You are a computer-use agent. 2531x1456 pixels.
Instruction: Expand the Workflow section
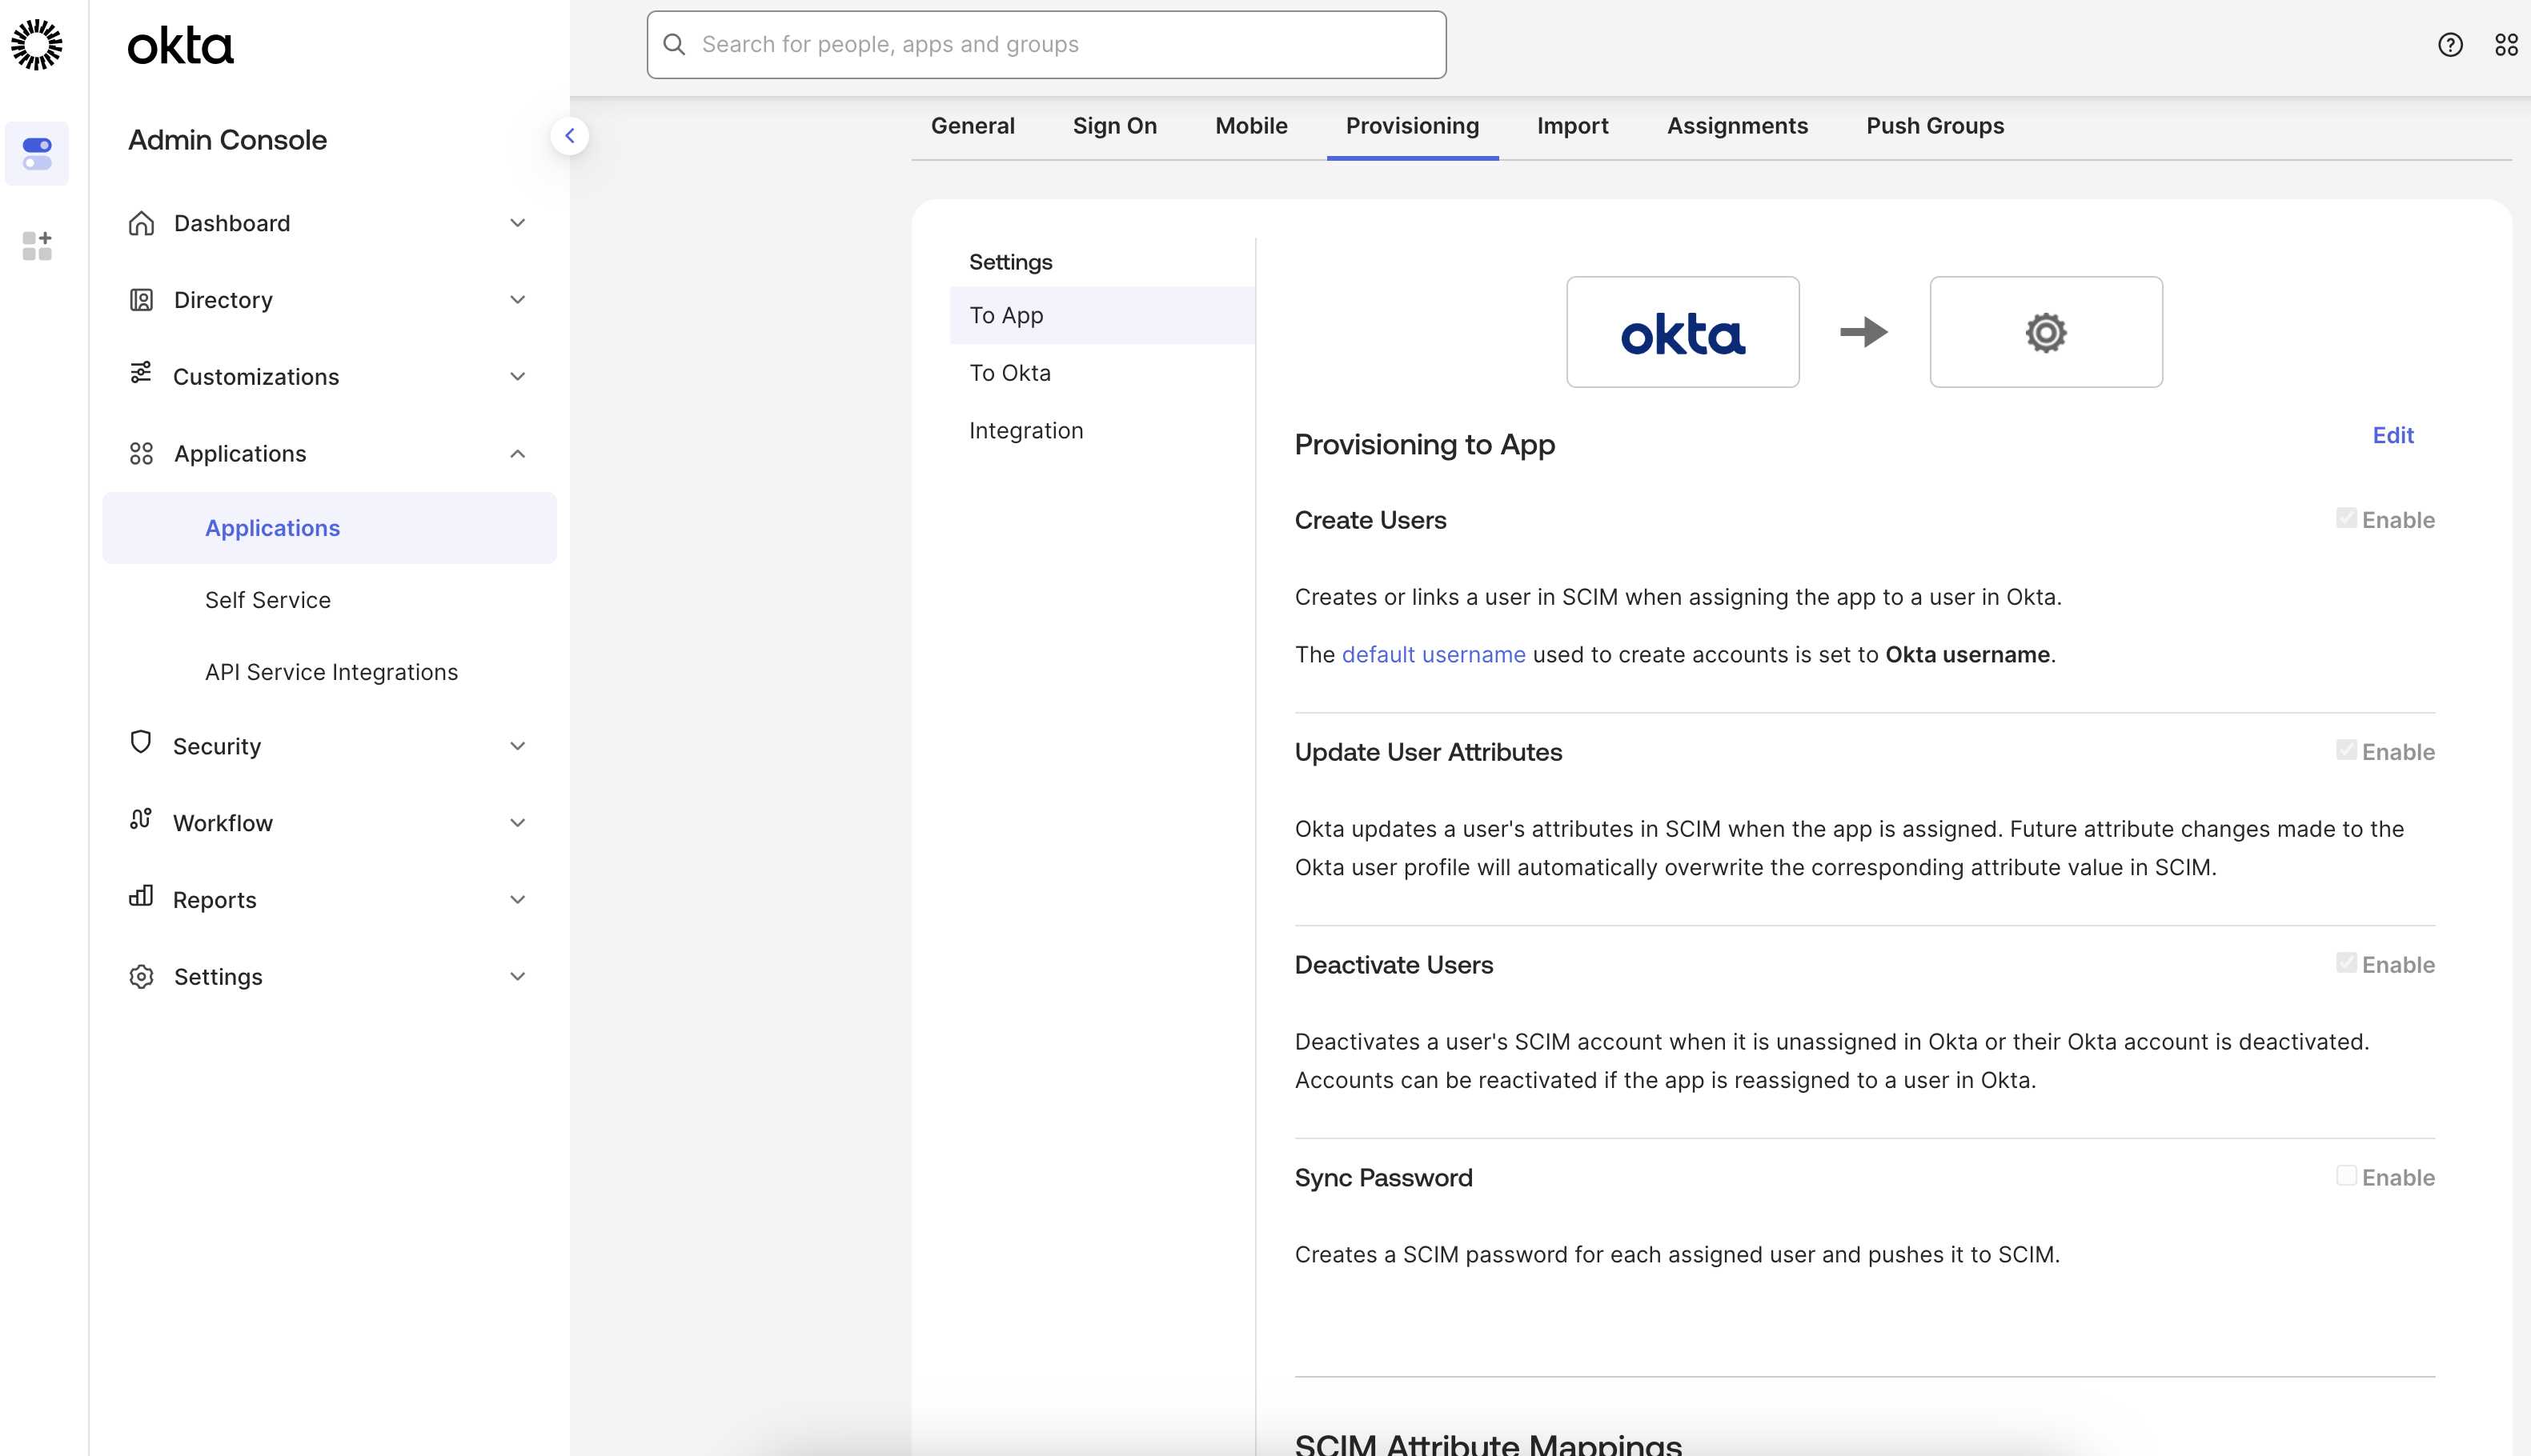pos(518,822)
